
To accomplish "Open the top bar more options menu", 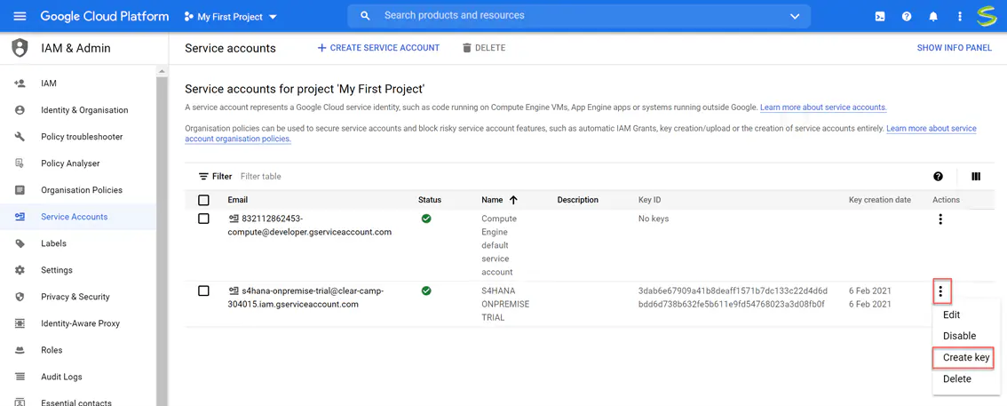I will (959, 17).
